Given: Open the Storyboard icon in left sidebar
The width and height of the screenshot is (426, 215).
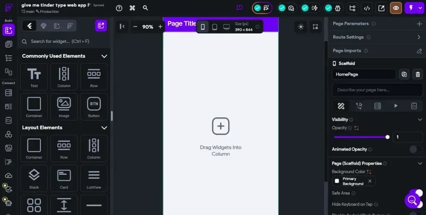Looking at the screenshot, I should coord(8,72).
